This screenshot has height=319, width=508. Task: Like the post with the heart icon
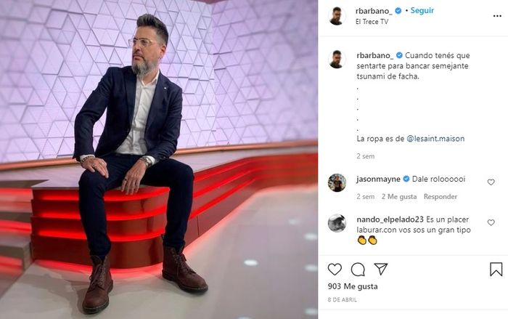335,270
